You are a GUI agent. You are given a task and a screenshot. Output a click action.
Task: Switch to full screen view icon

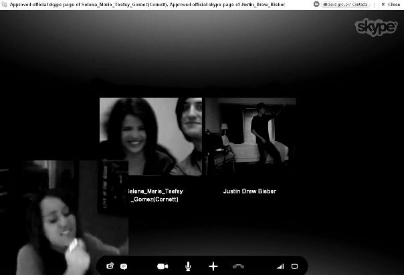point(294,266)
